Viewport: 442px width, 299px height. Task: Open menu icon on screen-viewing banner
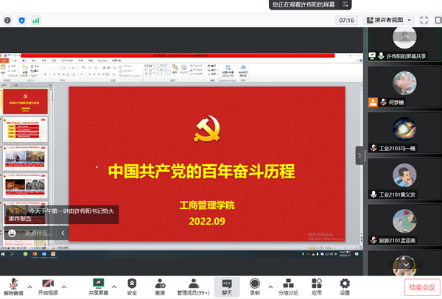click(x=345, y=4)
